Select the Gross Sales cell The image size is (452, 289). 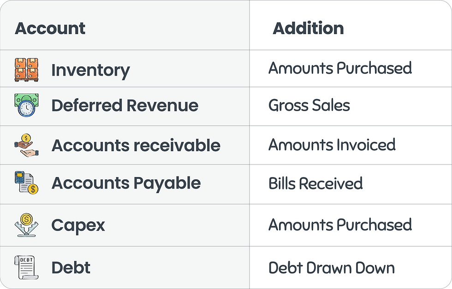click(309, 105)
